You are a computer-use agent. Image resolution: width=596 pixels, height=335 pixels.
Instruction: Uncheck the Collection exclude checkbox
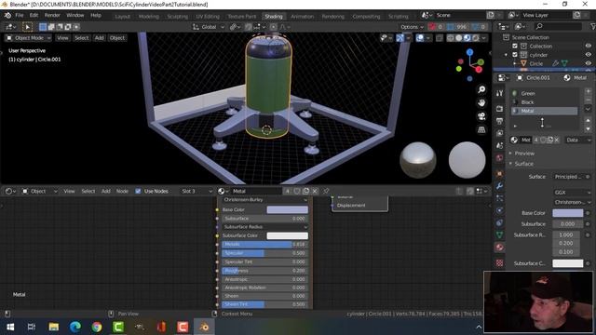(x=515, y=46)
